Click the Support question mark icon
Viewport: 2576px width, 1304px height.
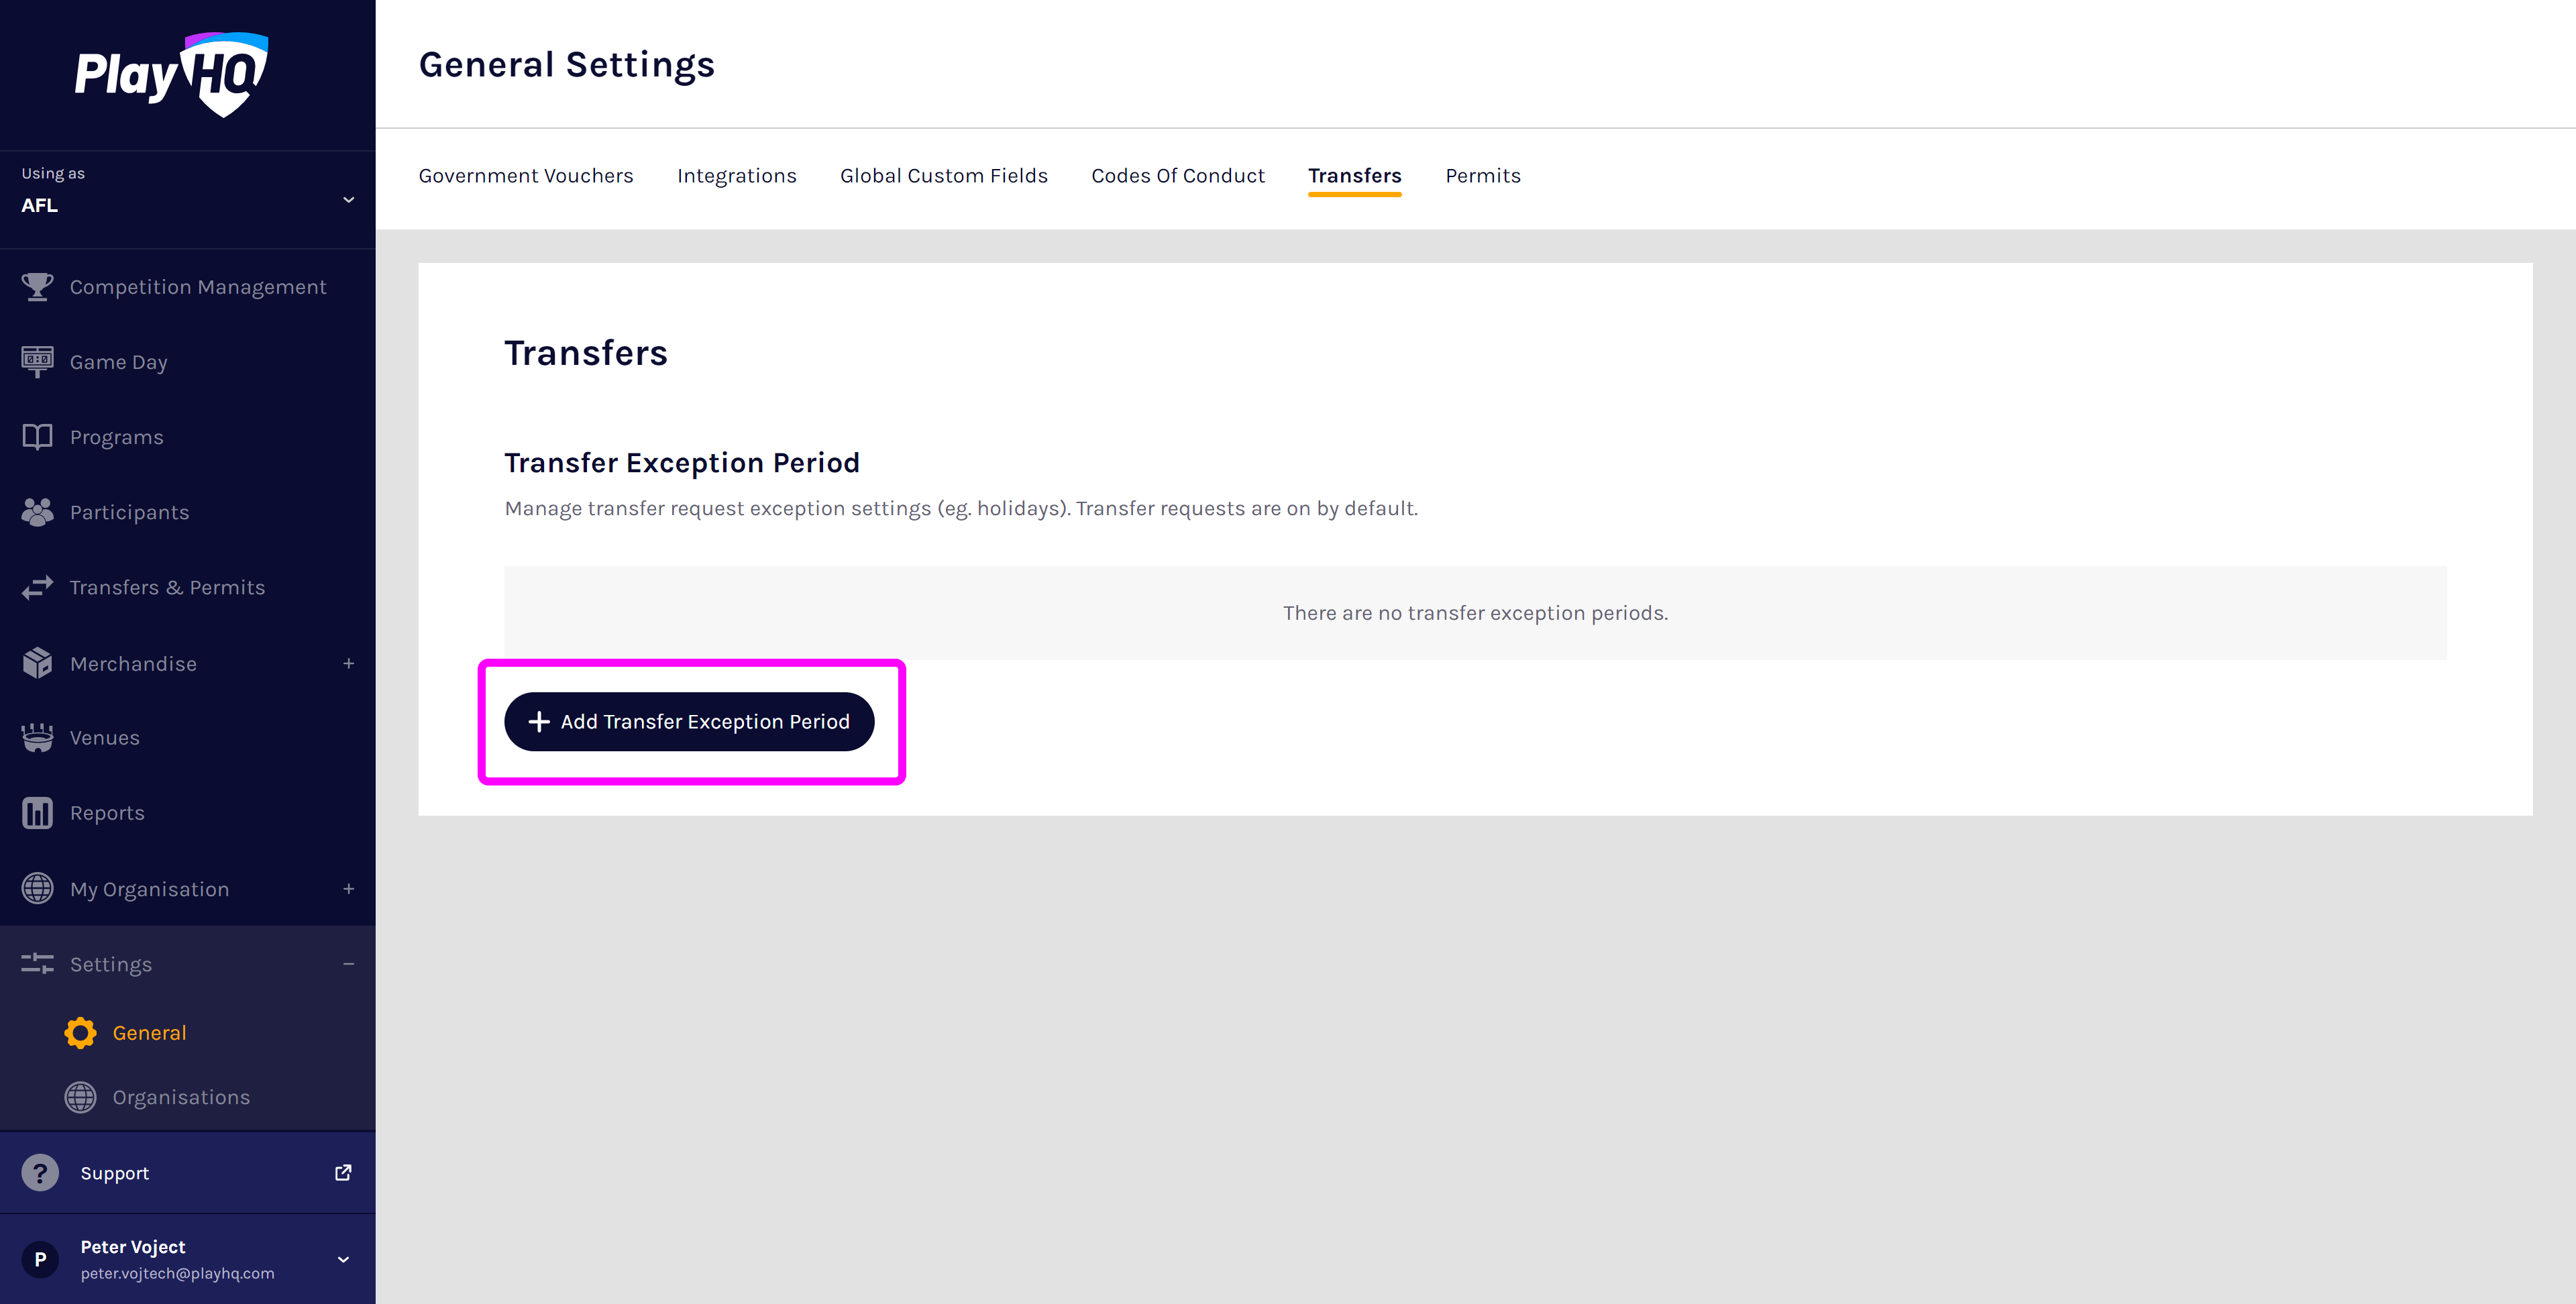click(x=40, y=1173)
